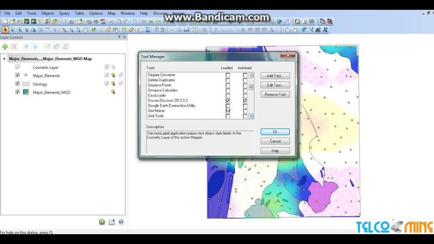Click the Edit Tool... button
The width and height of the screenshot is (434, 244).
275,85
